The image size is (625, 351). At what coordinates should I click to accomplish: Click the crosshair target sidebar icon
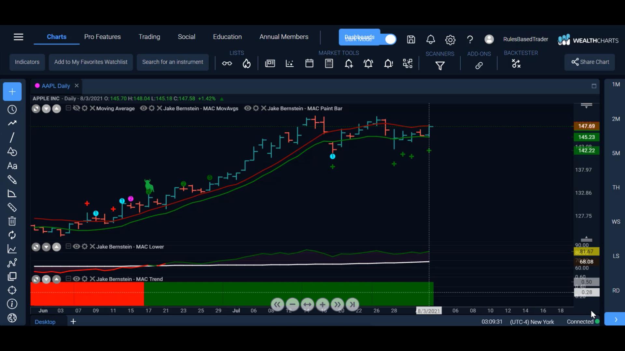point(12,290)
